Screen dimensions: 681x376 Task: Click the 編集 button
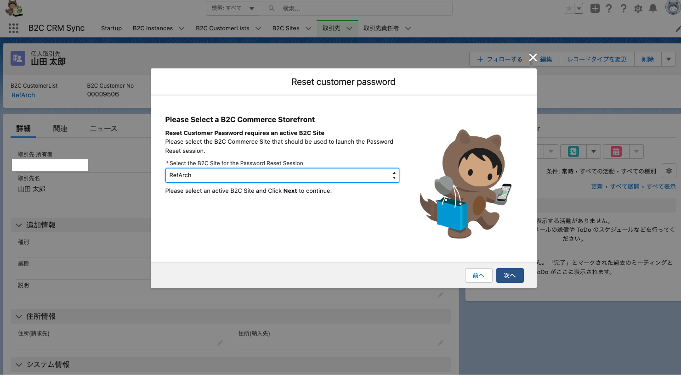546,59
